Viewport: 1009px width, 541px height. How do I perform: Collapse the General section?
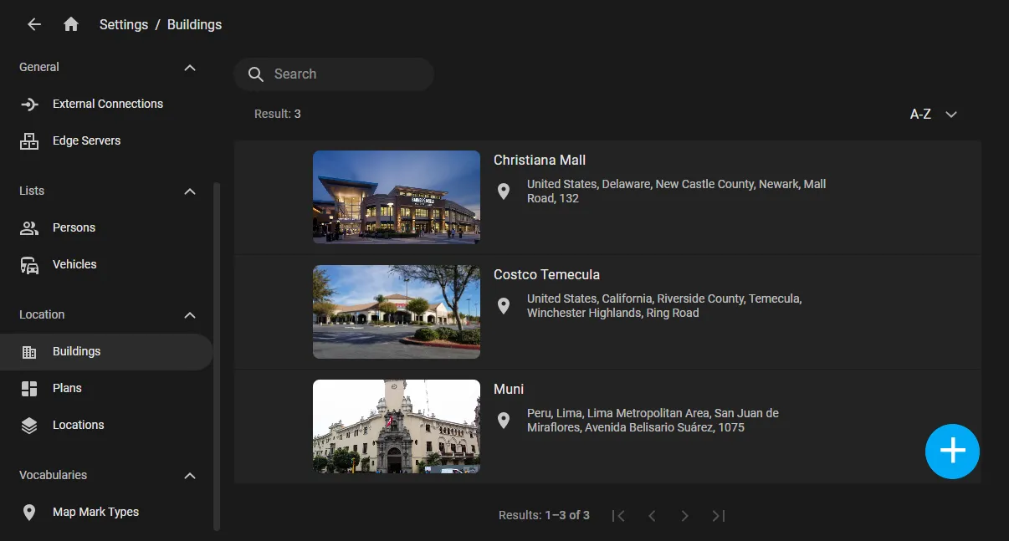pyautogui.click(x=190, y=68)
